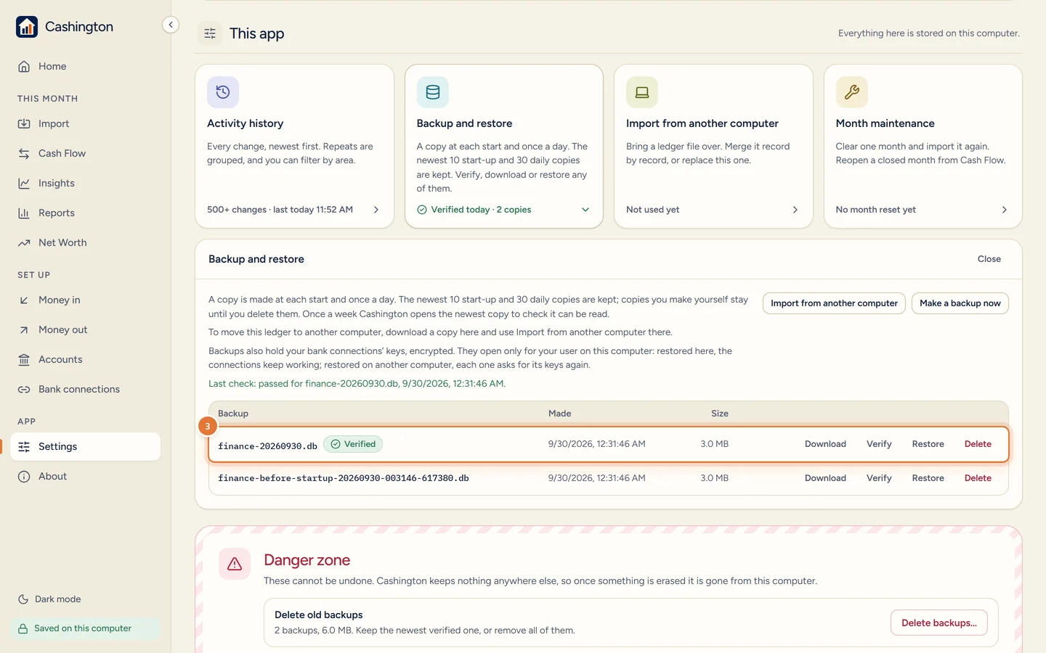Delete the finance-before-startup backup

click(x=978, y=478)
